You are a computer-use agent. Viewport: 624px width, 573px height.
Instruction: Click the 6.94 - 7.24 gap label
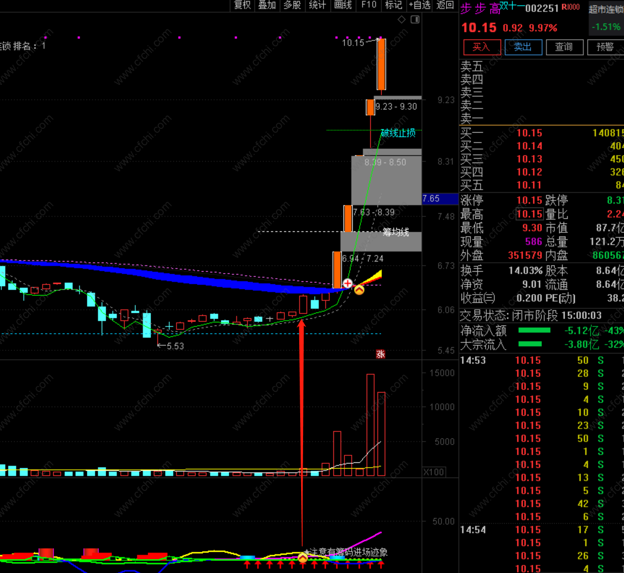tap(363, 259)
